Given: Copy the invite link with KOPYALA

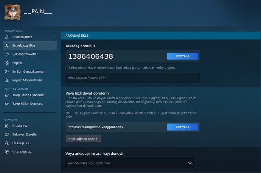Looking at the screenshot, I should pyautogui.click(x=183, y=127).
